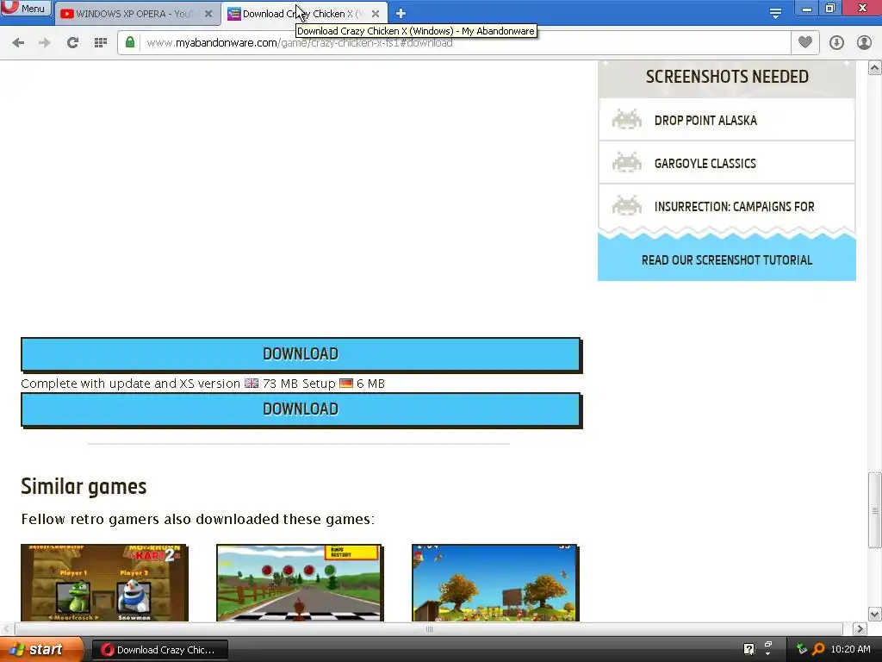Click READ OUR SCREENSHOT TUTORIAL banner

(727, 259)
